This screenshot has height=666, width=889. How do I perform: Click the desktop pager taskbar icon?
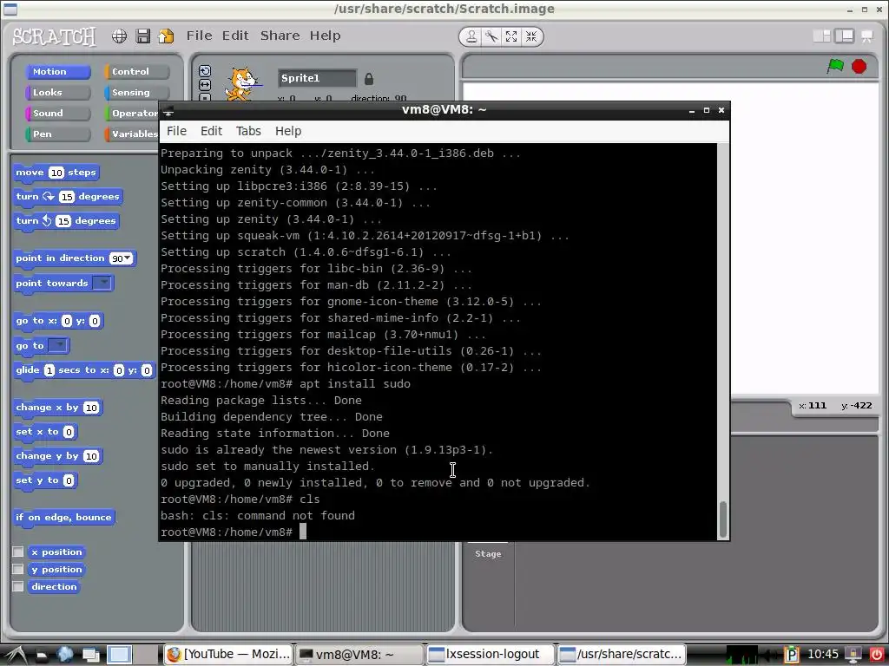click(119, 655)
